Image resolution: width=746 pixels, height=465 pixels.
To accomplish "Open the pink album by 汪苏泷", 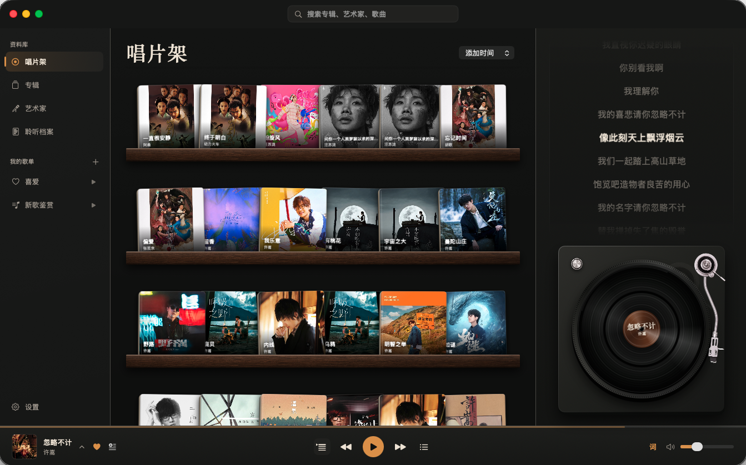I will (x=291, y=117).
